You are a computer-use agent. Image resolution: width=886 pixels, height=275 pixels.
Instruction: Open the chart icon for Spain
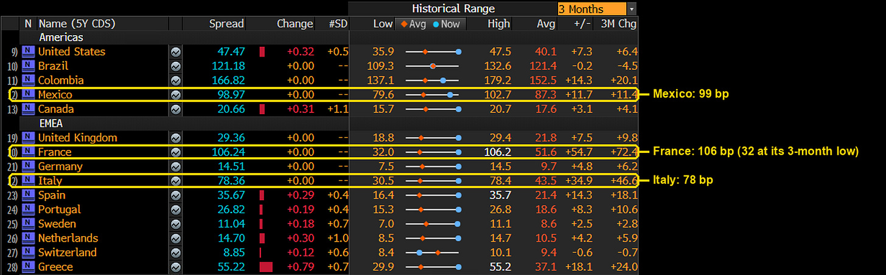[176, 195]
